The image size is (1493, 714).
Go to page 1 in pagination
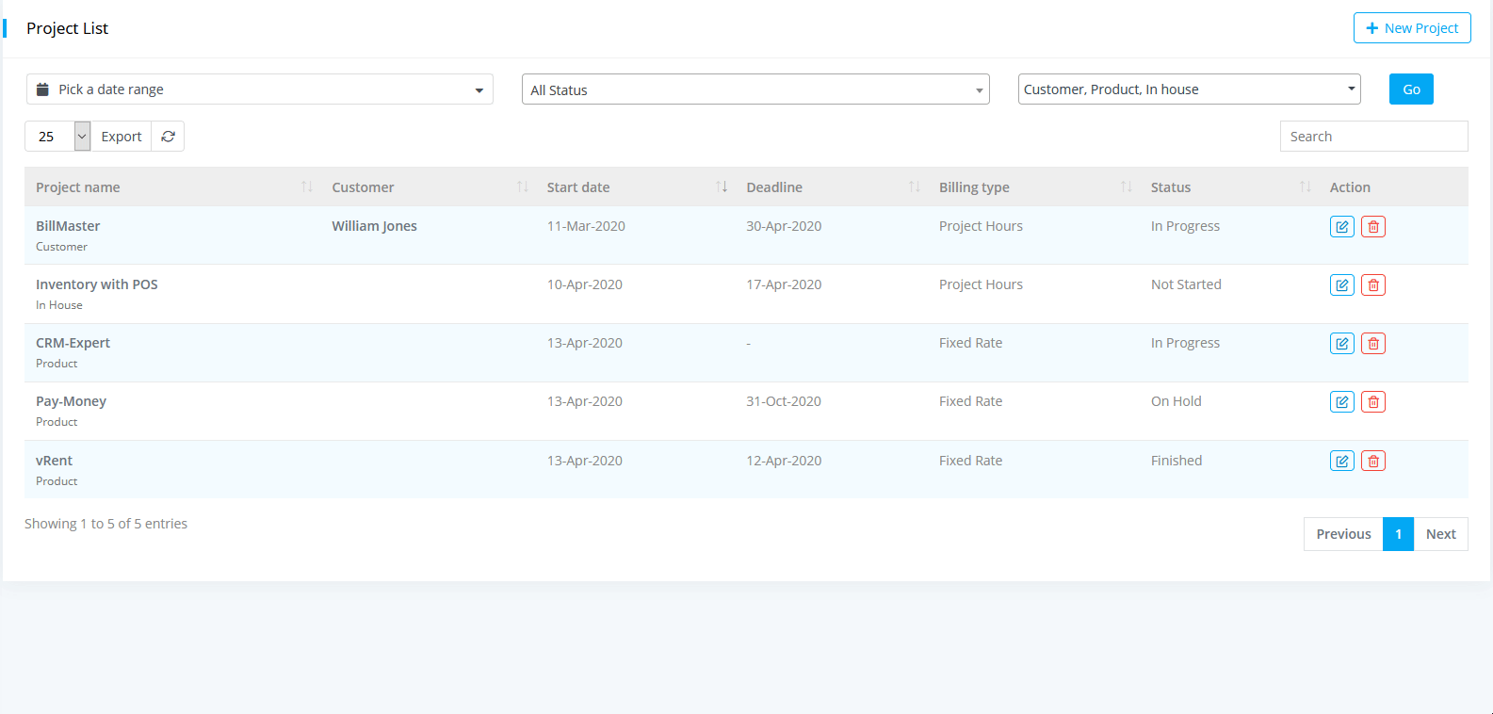tap(1398, 534)
